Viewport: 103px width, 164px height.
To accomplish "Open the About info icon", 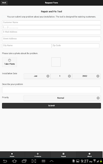I will [x=89, y=154].
